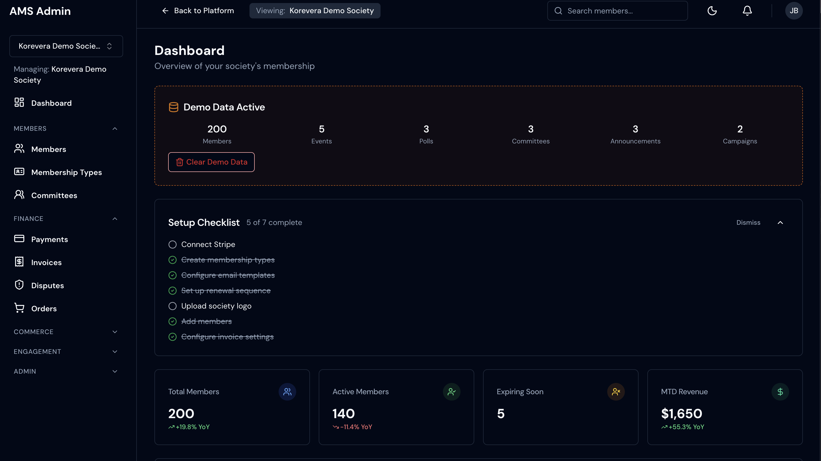Screen dimensions: 821x461
Task: Click downward trend arrow beside -11.4% YoY
Action: [335, 427]
